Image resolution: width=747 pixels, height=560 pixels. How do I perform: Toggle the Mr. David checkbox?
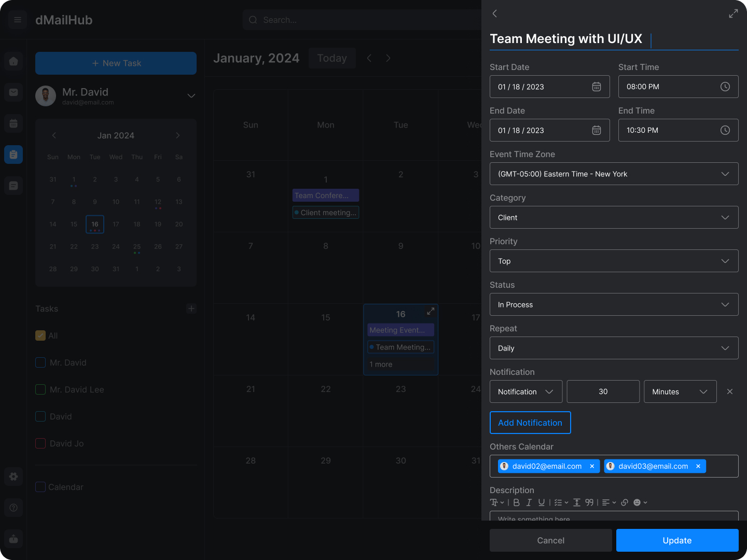[x=40, y=362]
